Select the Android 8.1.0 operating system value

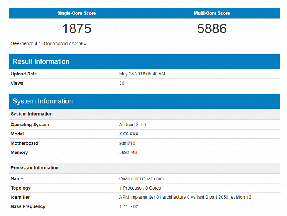click(132, 125)
